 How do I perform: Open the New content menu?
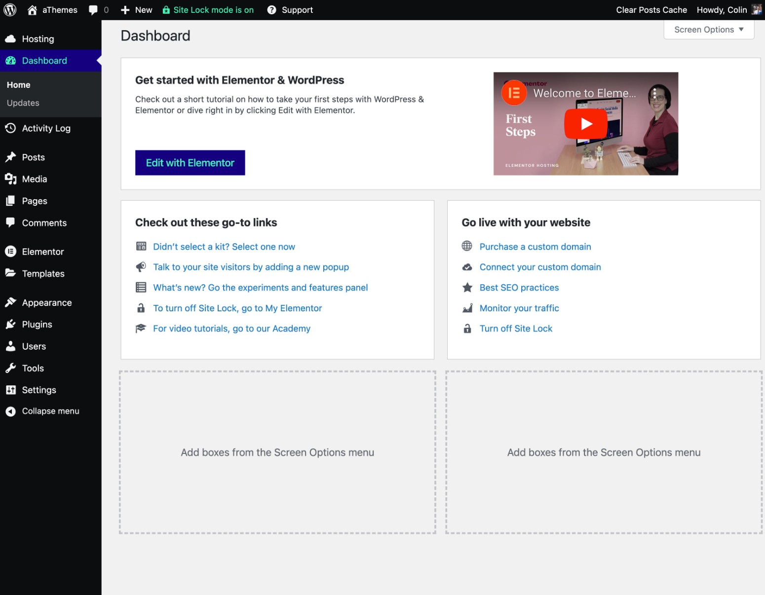coord(137,10)
